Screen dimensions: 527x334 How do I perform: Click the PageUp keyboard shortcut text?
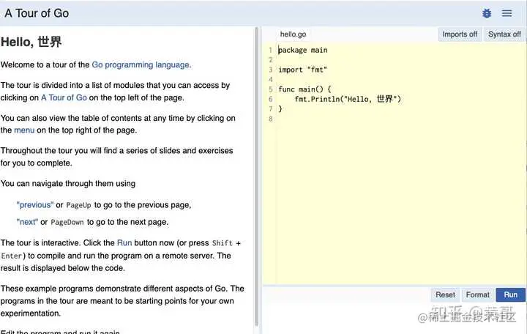click(x=78, y=205)
